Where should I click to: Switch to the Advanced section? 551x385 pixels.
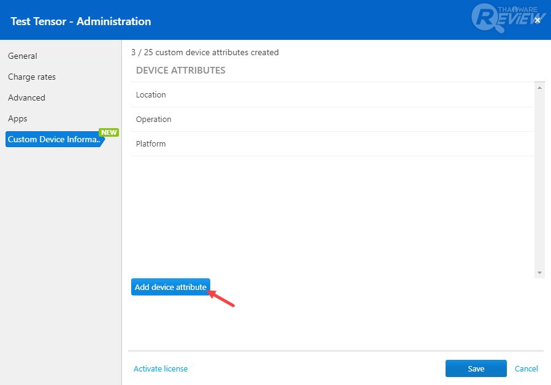[x=26, y=97]
